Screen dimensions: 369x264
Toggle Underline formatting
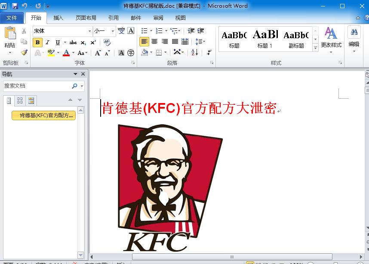(58, 42)
